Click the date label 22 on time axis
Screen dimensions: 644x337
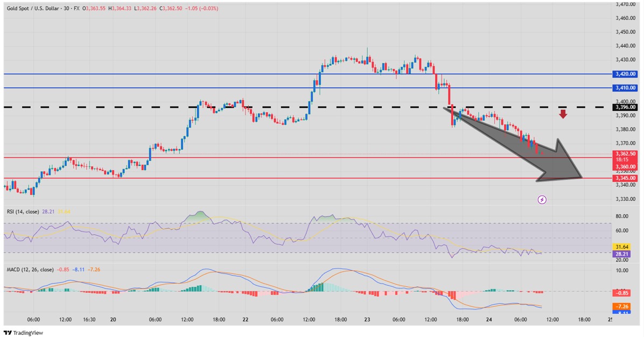click(246, 319)
